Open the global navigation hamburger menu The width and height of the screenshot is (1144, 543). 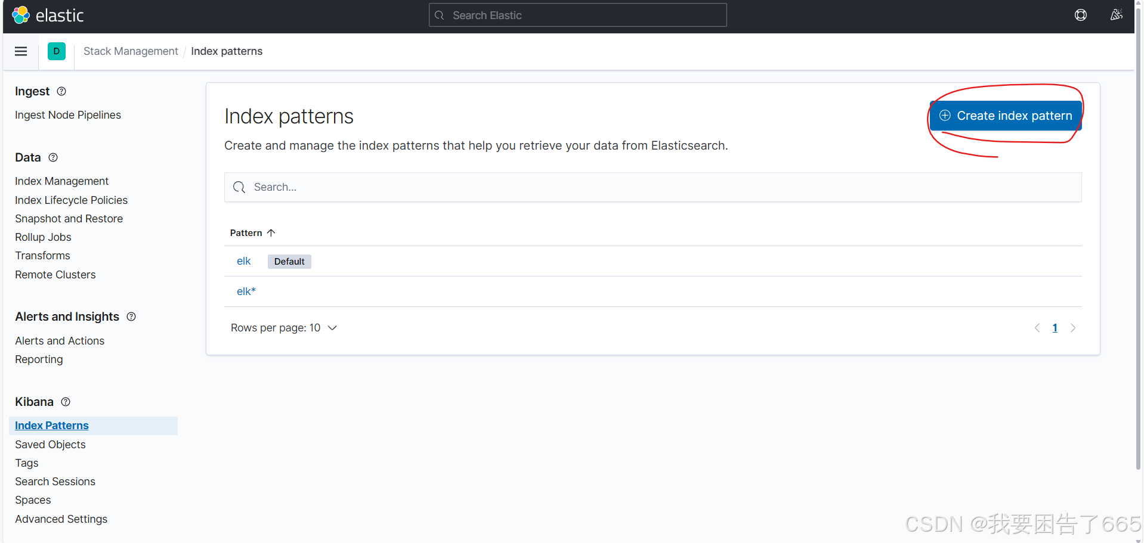(x=21, y=51)
